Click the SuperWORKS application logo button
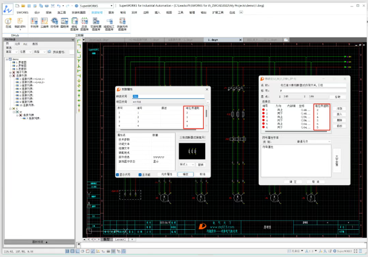This screenshot has height=257, width=368. click(x=8, y=9)
